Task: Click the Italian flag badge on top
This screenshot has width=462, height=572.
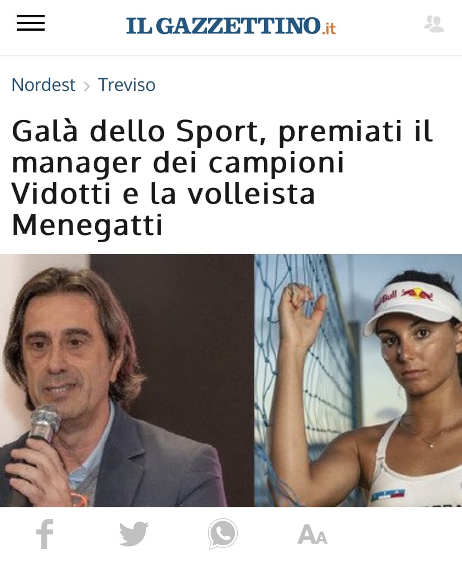Action: [x=388, y=494]
